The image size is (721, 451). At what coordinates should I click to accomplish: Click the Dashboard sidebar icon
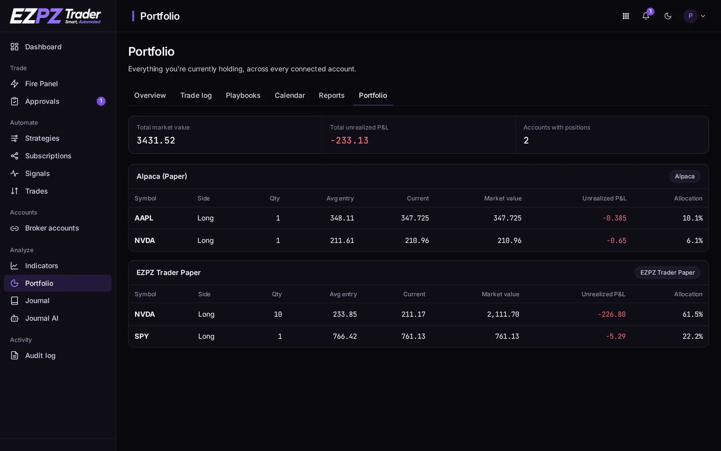[x=14, y=47]
